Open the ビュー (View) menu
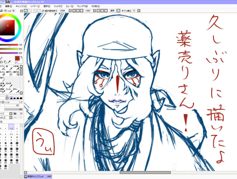Screen dimensions: 237x179 70,6
